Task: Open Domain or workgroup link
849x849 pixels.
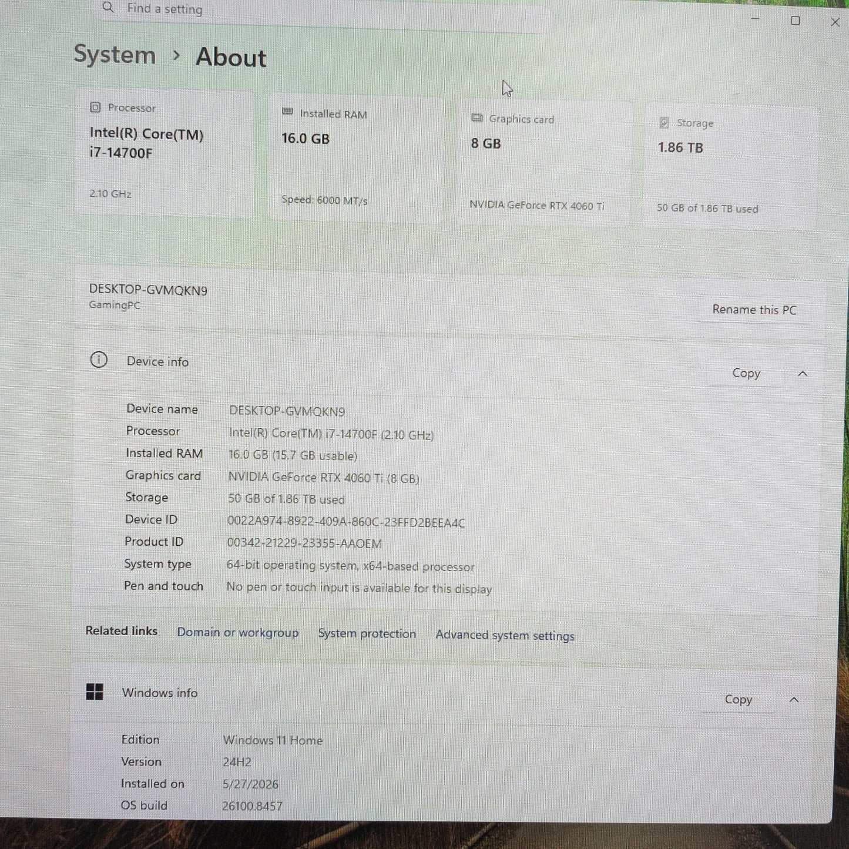Action: 238,632
